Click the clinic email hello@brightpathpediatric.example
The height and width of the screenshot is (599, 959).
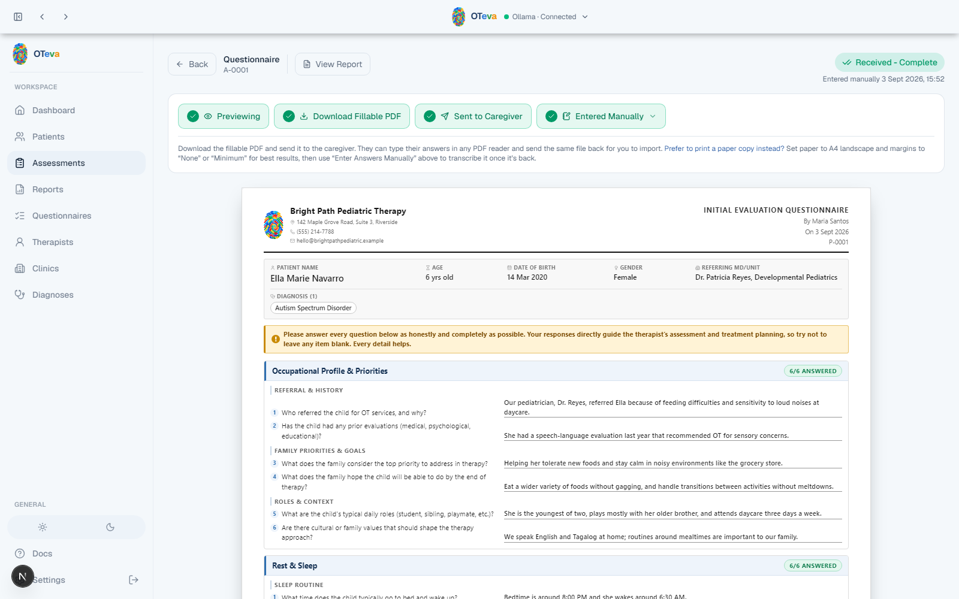340,241
